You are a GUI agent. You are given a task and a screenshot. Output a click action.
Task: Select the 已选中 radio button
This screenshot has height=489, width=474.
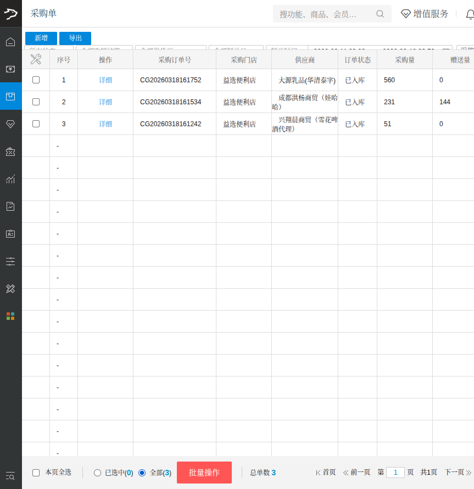point(98,473)
